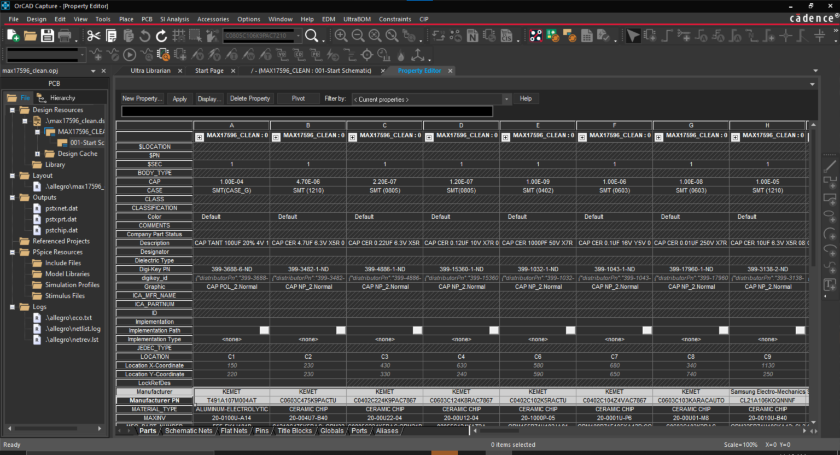The height and width of the screenshot is (455, 840).
Task: Click the Apply button
Action: (x=180, y=98)
